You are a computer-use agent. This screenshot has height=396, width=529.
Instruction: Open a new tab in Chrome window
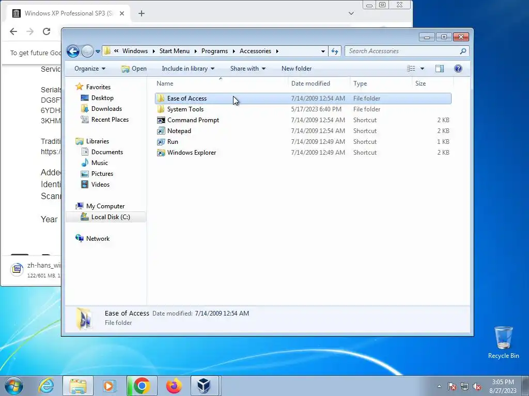(142, 13)
